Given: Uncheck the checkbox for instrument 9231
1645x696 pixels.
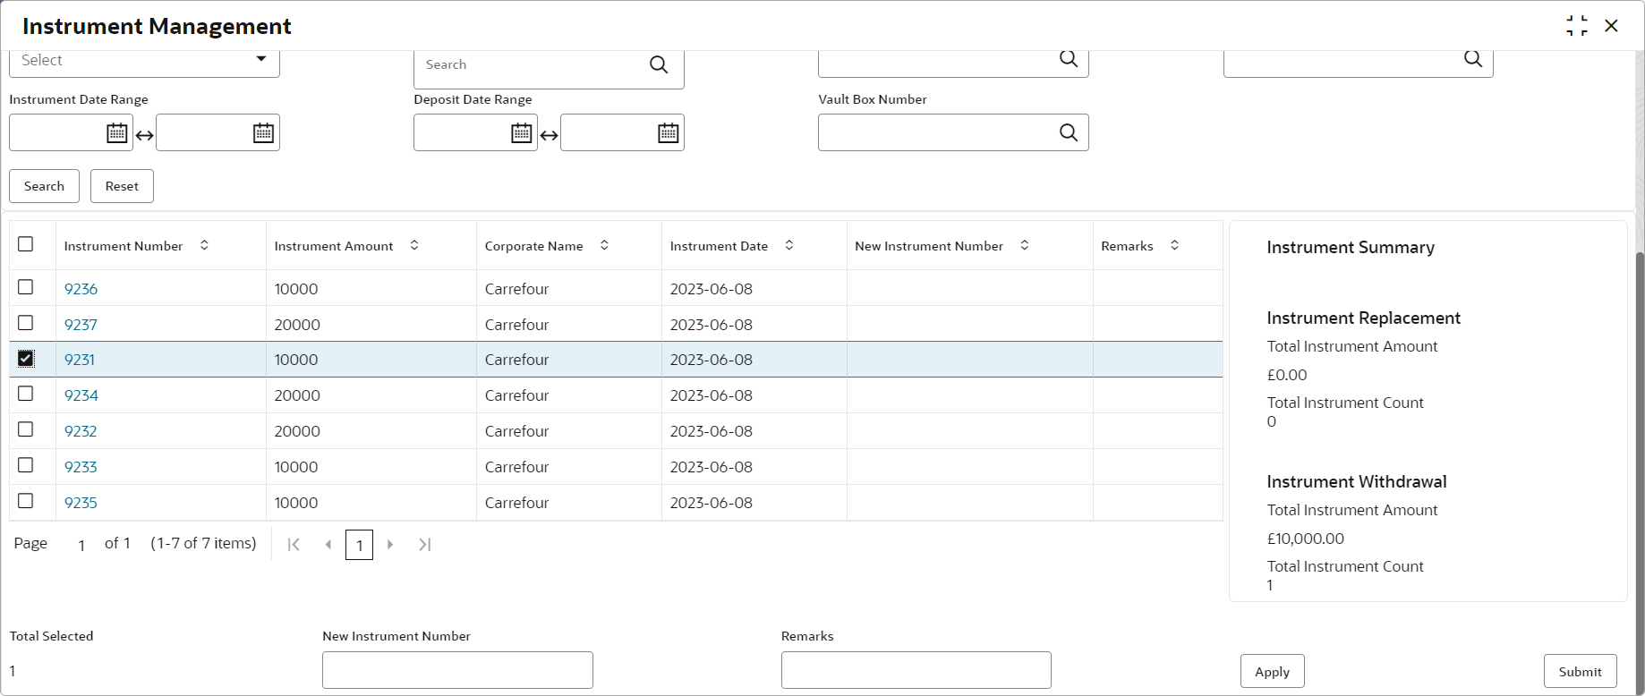Looking at the screenshot, I should tap(26, 359).
